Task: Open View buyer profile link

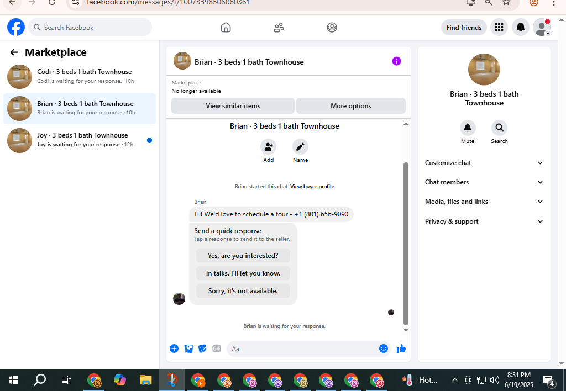Action: 312,187
